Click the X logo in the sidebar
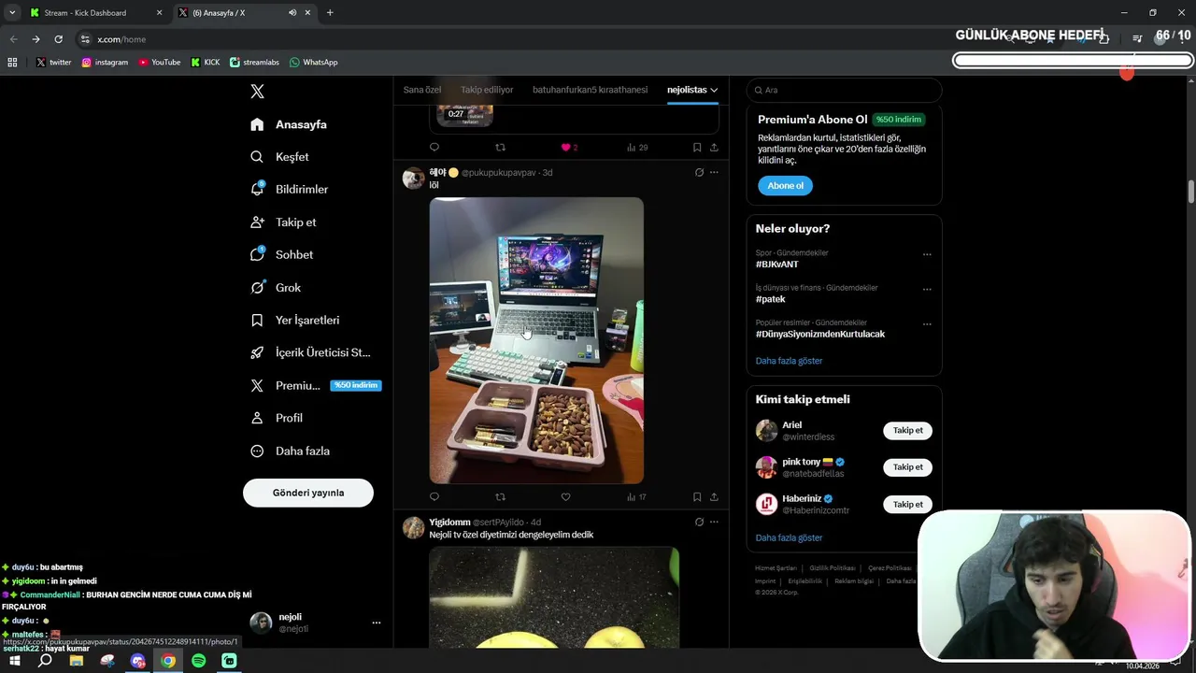Viewport: 1196px width, 673px height. coord(258,92)
